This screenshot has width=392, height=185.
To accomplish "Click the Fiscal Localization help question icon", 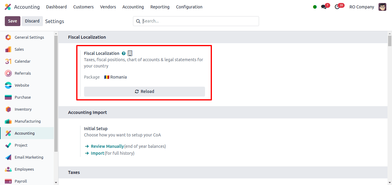I will pyautogui.click(x=124, y=53).
